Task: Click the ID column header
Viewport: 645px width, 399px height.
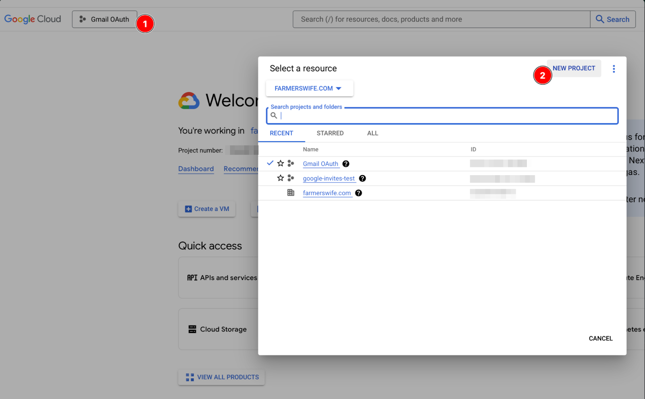Action: [473, 149]
